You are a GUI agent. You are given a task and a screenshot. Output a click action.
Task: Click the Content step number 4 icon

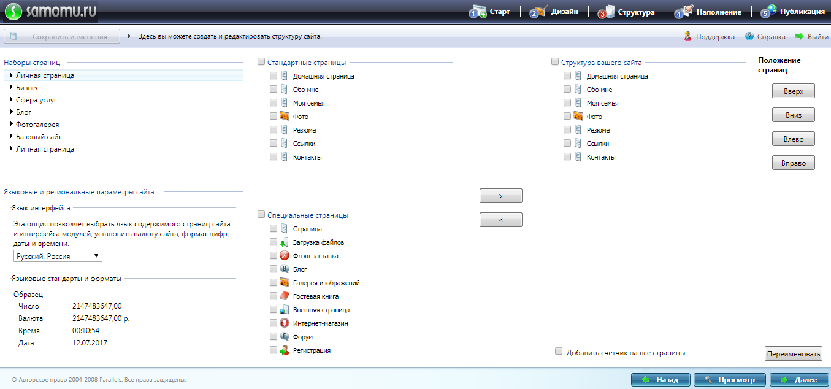[684, 11]
